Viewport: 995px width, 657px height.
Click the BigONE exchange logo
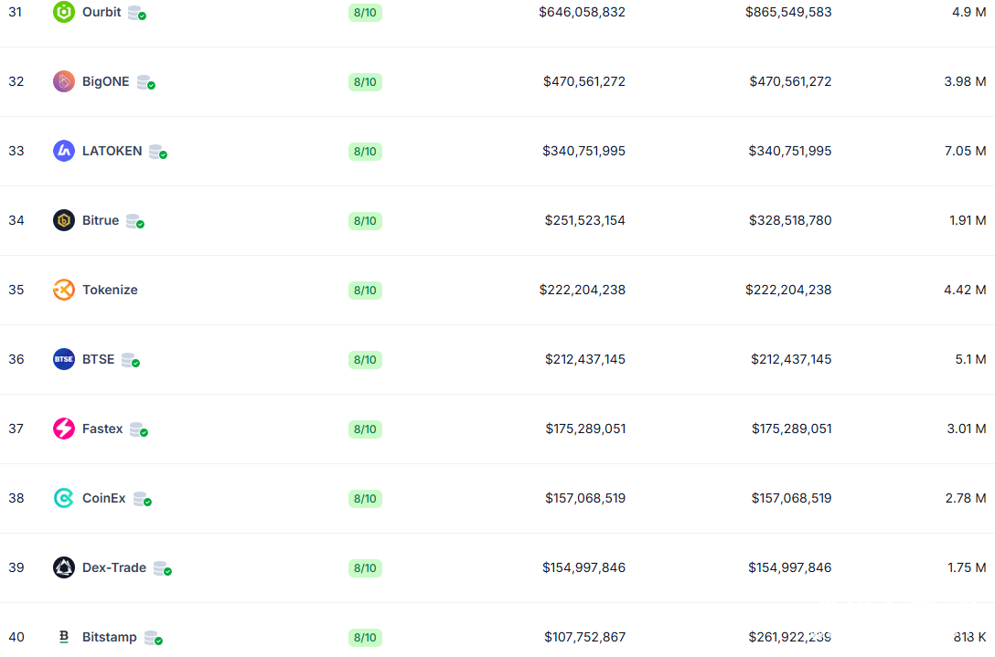pos(63,81)
